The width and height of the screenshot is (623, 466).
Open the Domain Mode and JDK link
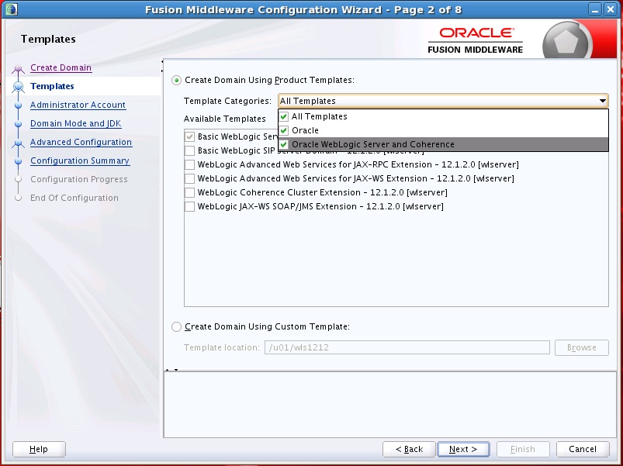(75, 124)
